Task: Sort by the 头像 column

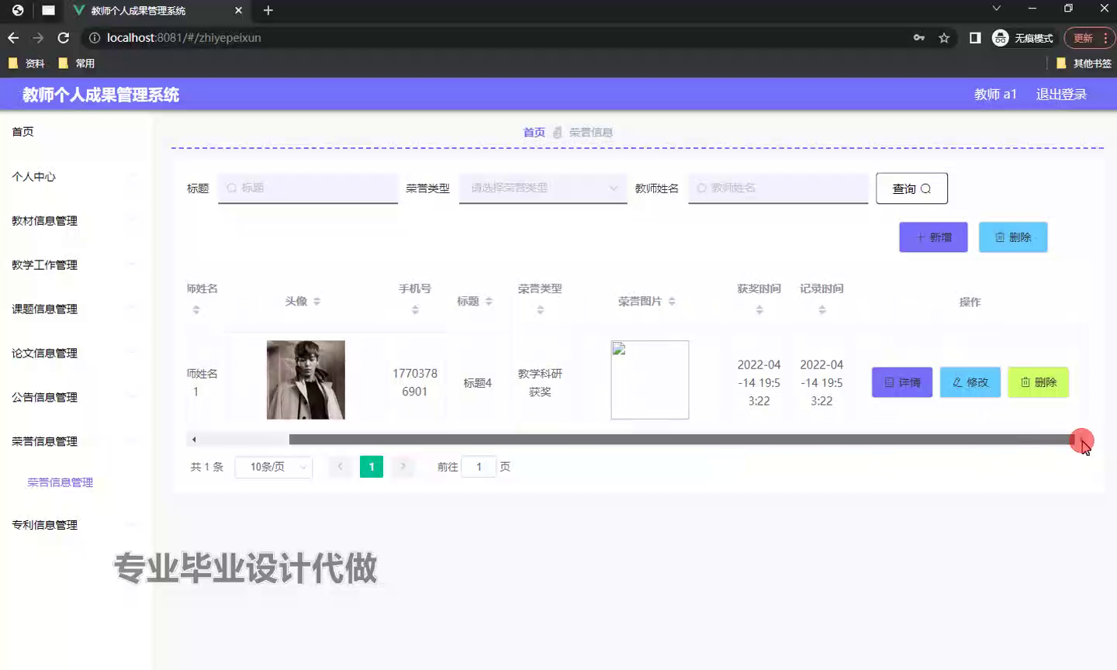Action: click(x=316, y=302)
